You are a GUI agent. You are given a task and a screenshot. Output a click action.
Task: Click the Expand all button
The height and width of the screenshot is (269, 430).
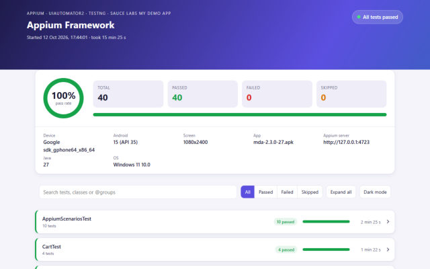pyautogui.click(x=341, y=192)
